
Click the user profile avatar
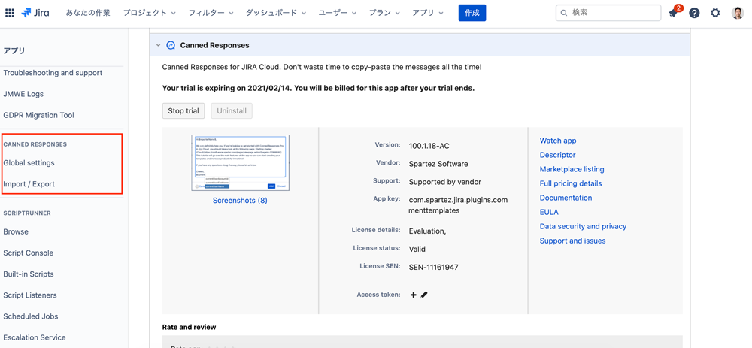[x=738, y=13]
